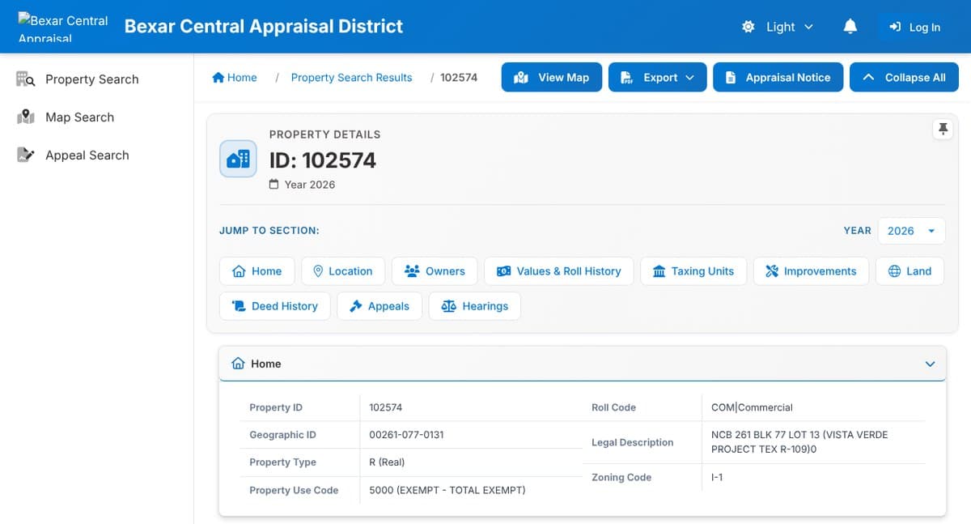Screen dimensions: 971x524
Task: Click the Bexar Central Appraisal District title
Action: [x=264, y=26]
